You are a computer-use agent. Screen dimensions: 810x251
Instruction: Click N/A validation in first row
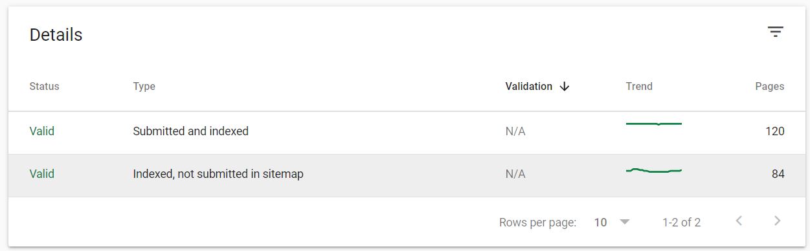[515, 131]
